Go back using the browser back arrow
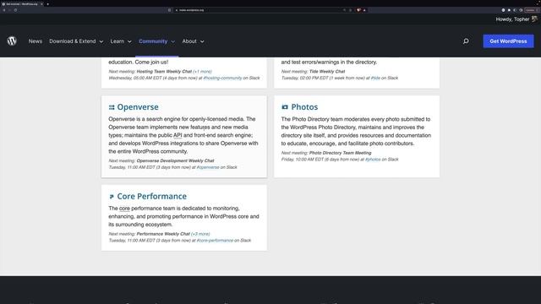This screenshot has height=304, width=541. pyautogui.click(x=4, y=10)
